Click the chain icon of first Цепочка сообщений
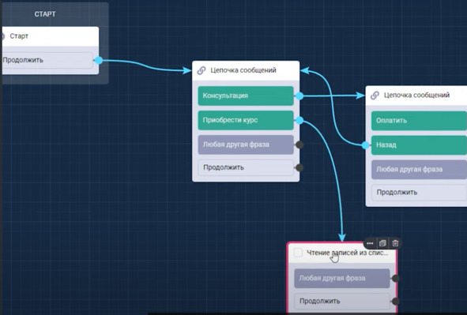467x315 pixels. coord(201,70)
